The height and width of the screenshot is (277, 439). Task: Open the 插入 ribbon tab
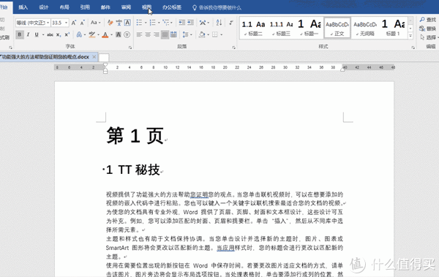point(23,7)
